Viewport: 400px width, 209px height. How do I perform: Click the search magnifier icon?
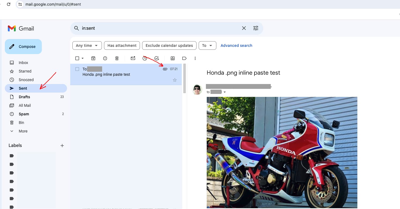(x=76, y=28)
